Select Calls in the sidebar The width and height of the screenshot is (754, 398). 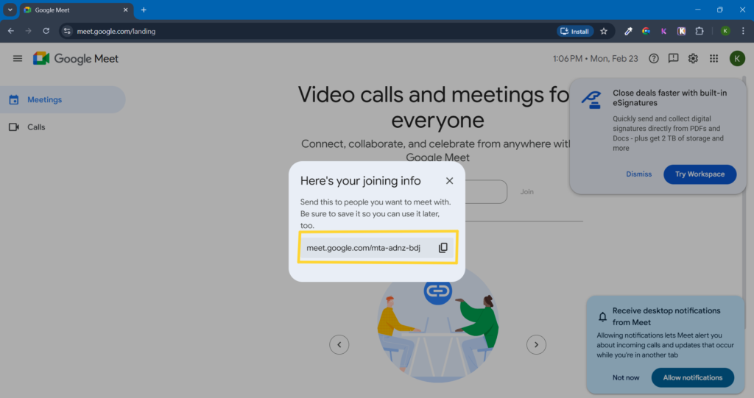[36, 127]
